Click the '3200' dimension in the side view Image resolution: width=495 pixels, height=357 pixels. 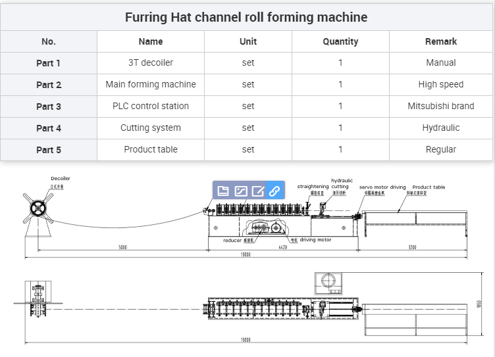[x=412, y=247]
